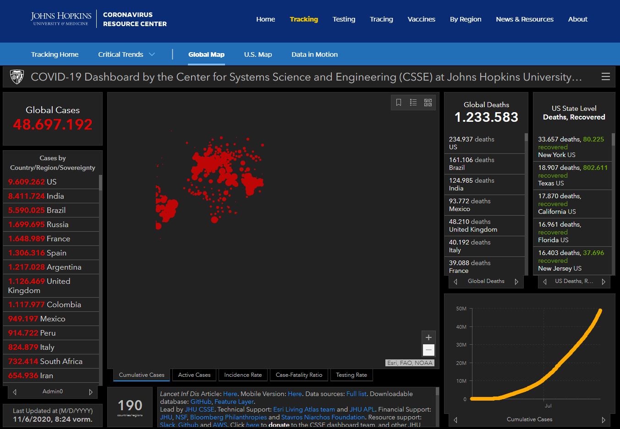The height and width of the screenshot is (429, 620).
Task: Click the Johns Hopkins shield logo in dashboard header
Action: tap(17, 77)
